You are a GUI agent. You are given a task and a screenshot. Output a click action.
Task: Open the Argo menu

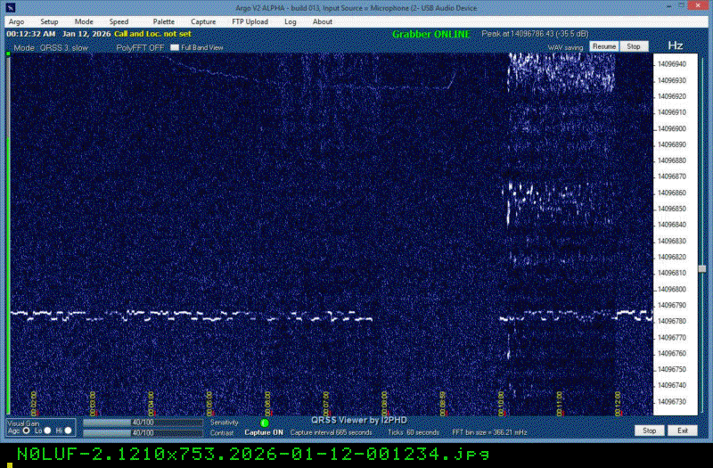click(16, 21)
